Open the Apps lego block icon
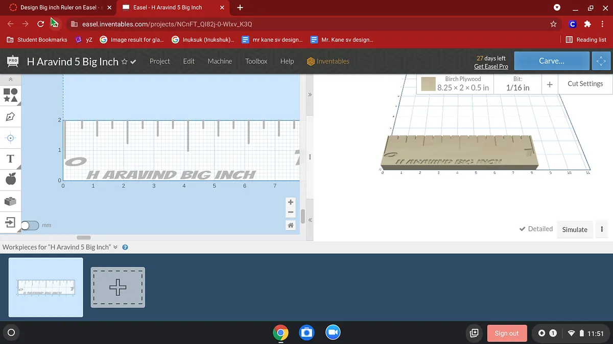Image resolution: width=613 pixels, height=344 pixels. coord(10,201)
